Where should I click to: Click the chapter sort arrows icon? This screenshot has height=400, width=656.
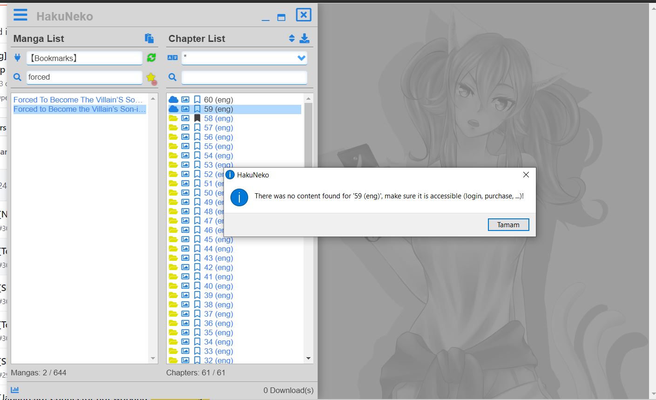point(292,38)
